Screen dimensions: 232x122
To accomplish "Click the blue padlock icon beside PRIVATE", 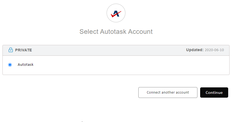I will pos(11,50).
